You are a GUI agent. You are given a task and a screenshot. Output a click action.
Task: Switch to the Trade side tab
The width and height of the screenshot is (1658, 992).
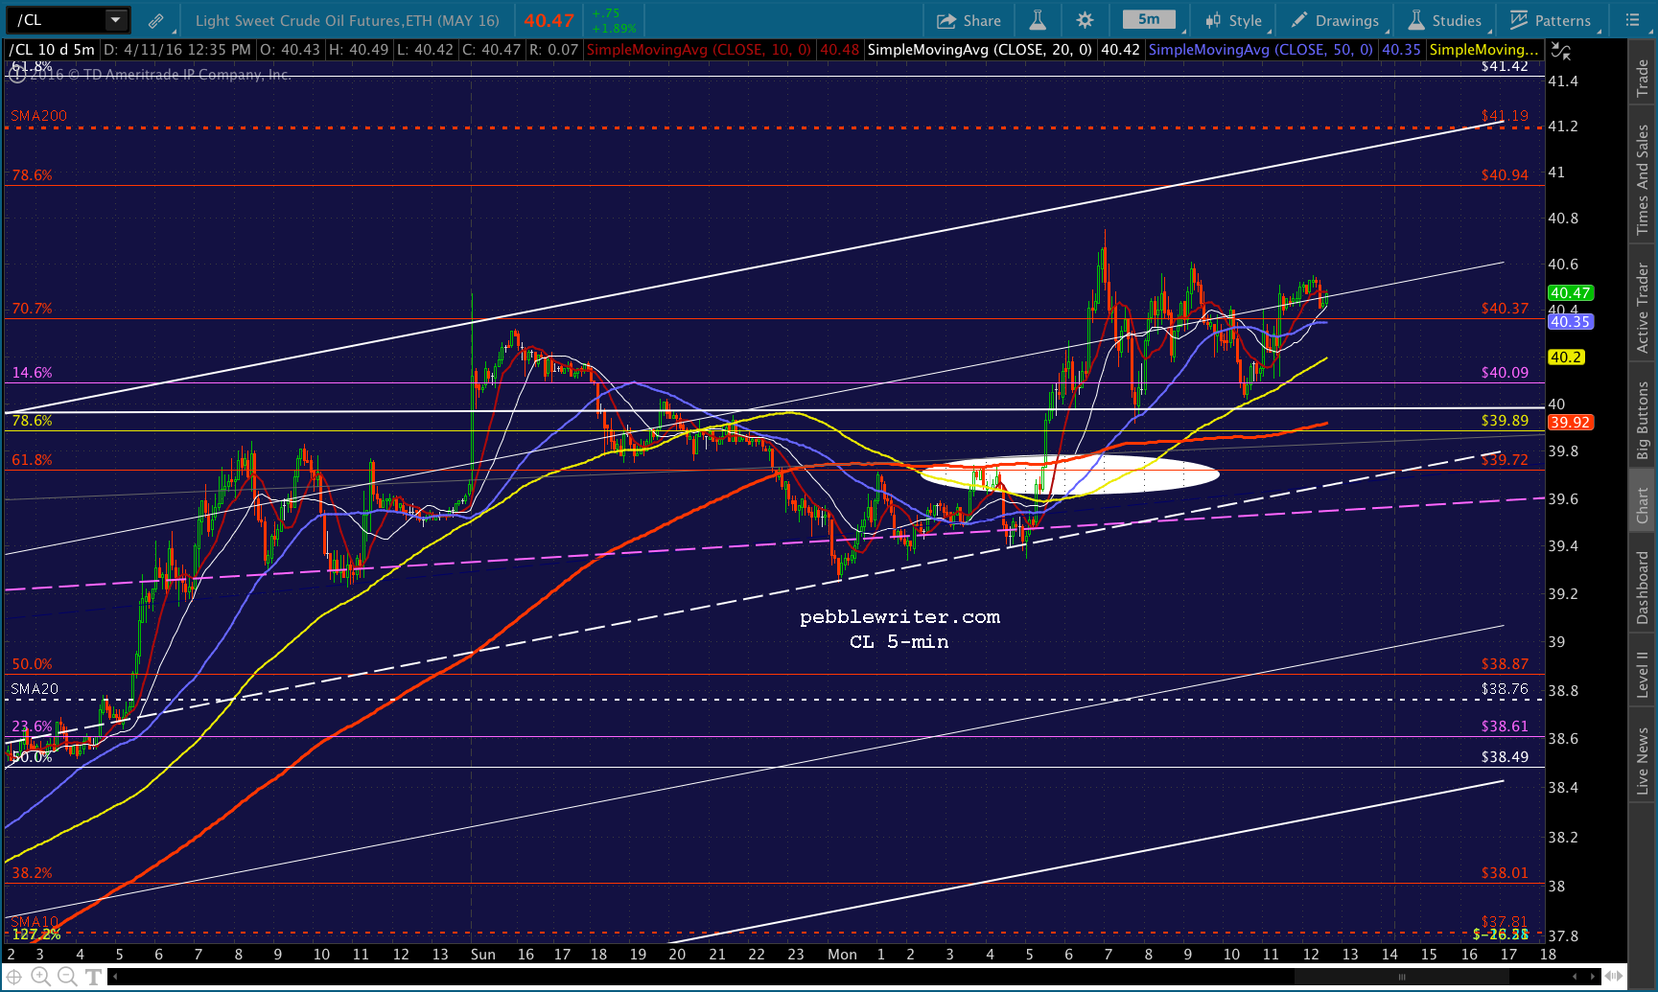(1643, 78)
